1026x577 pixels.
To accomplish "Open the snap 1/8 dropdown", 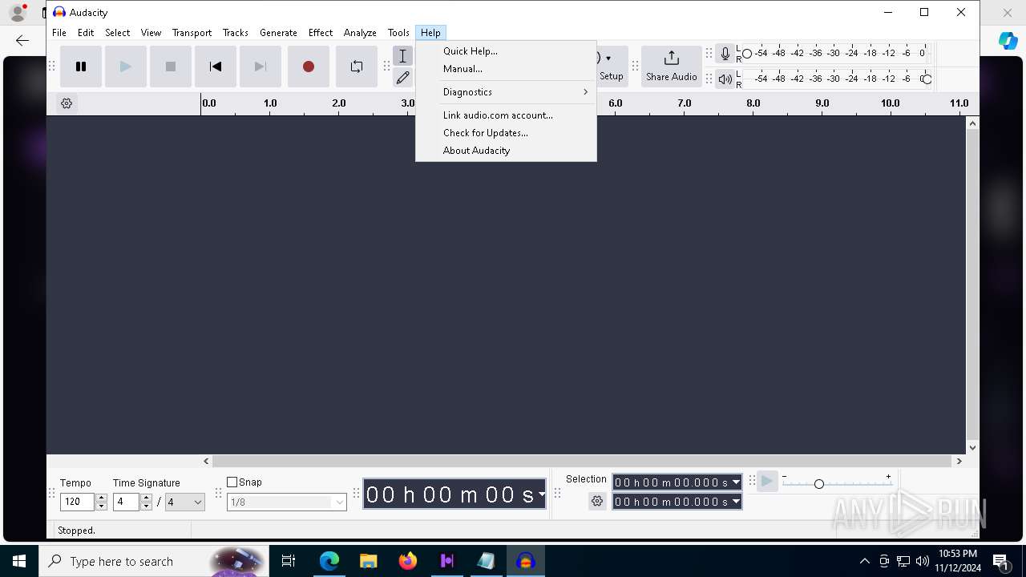I will pos(287,502).
